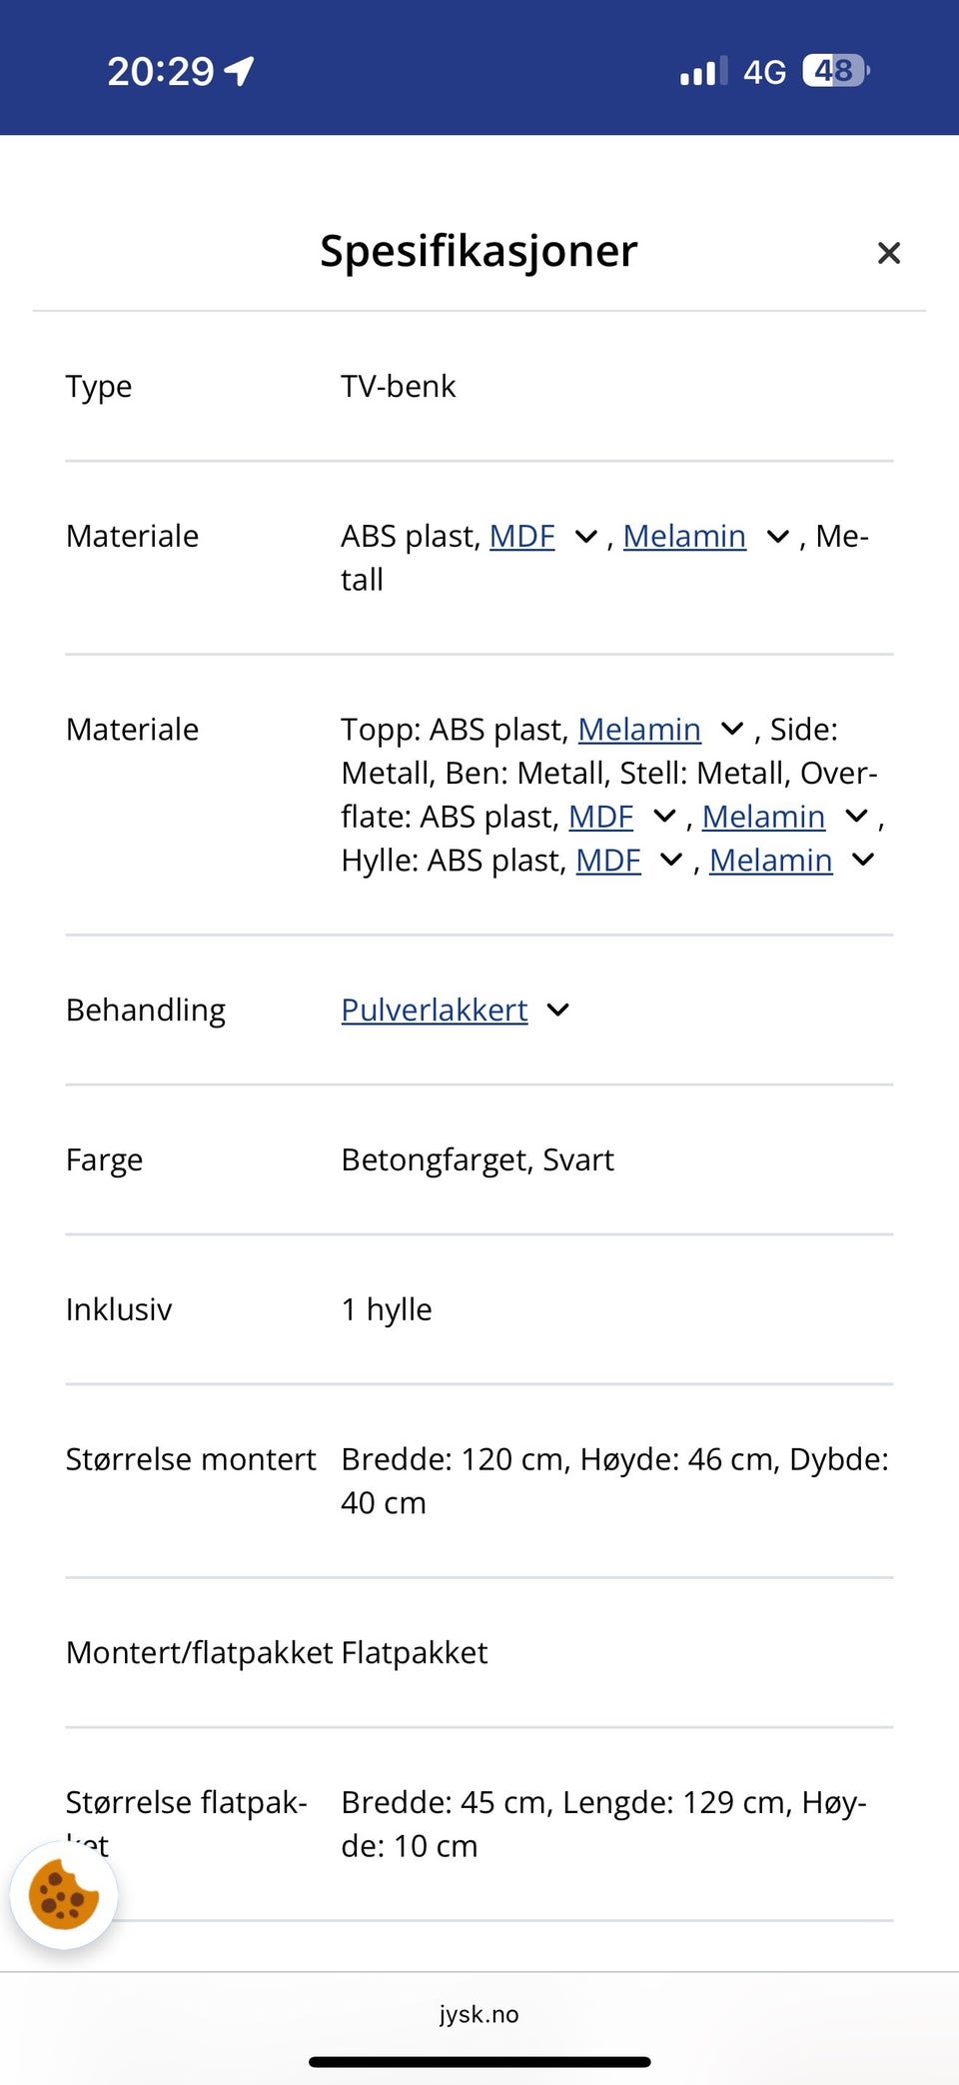Viewport: 959px width, 2085px height.
Task: Open the MDF link under Materiale
Action: pos(521,537)
